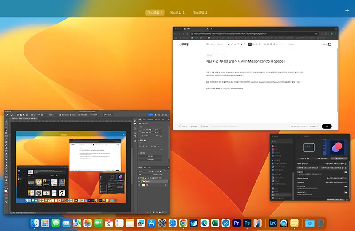Open Finder from the Dock
Viewport: 355px width, 231px height.
(x=35, y=223)
